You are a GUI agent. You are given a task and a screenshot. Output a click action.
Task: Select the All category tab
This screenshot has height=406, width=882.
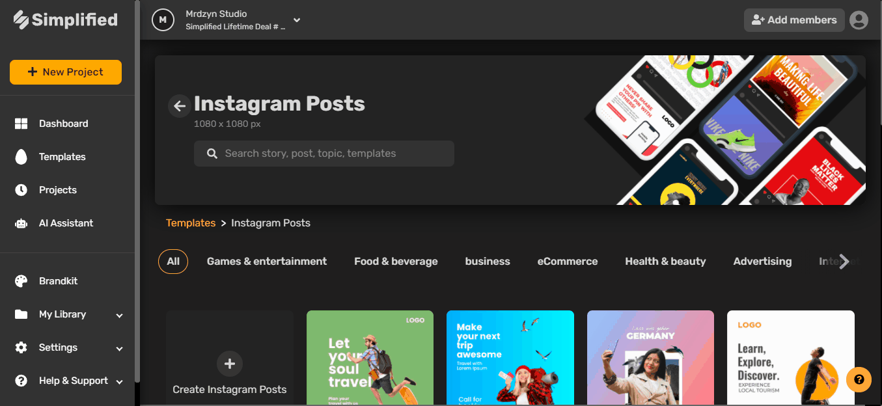(173, 262)
